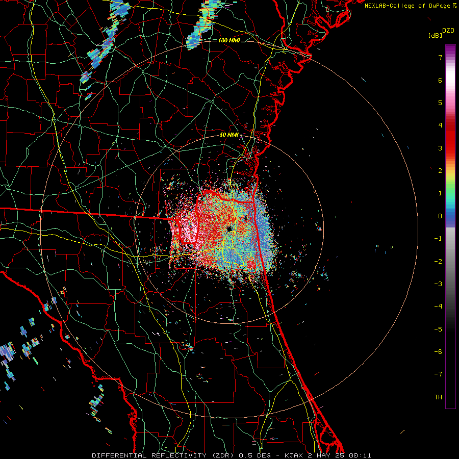Click the -1 value on color scale
The image size is (459, 459).
pyautogui.click(x=438, y=239)
